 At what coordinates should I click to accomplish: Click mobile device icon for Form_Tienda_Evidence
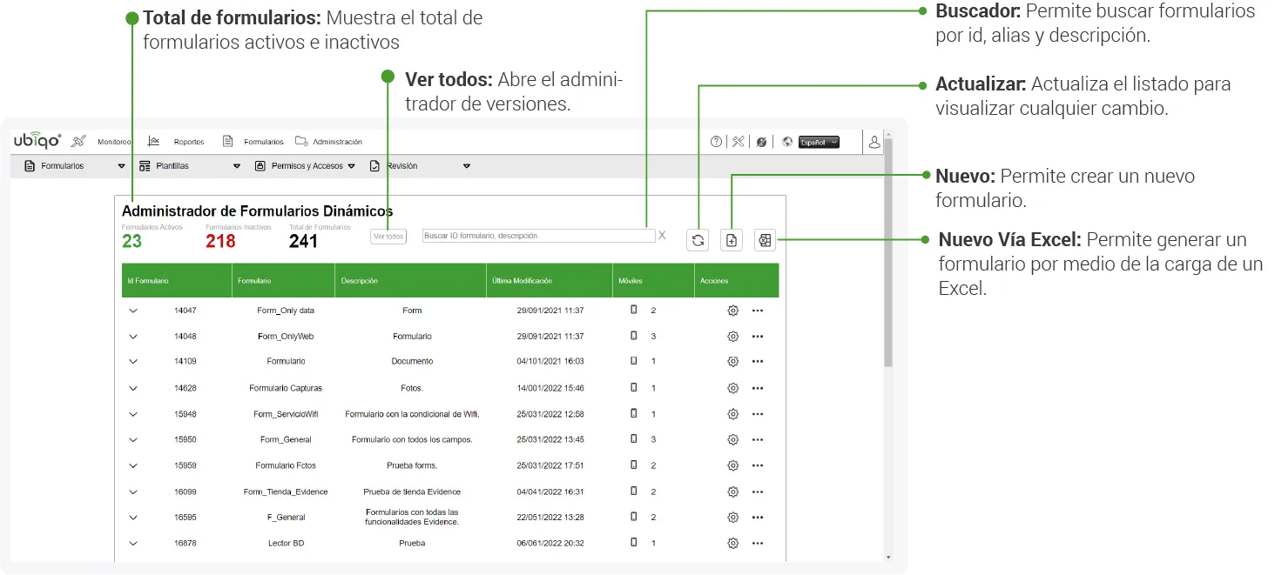point(634,491)
